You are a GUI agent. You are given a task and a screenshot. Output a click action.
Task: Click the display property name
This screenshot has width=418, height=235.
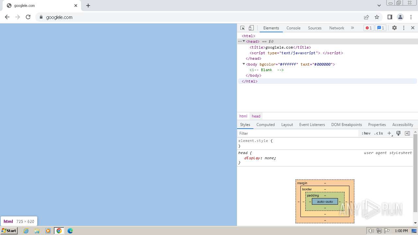tap(252, 158)
